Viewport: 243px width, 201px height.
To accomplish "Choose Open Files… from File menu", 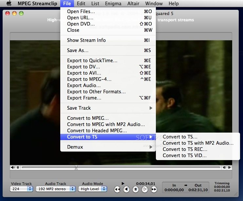I will [x=108, y=11].
